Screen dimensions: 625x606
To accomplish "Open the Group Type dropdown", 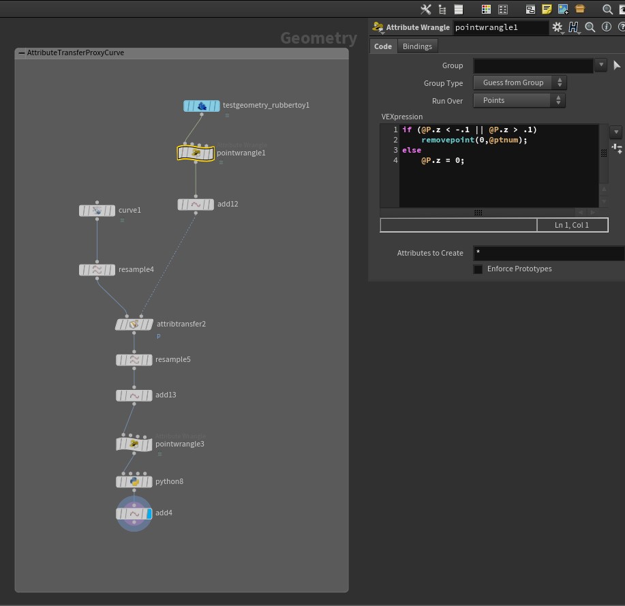I will [520, 83].
